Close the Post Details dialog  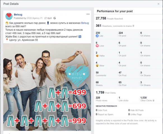pyautogui.click(x=159, y=4)
